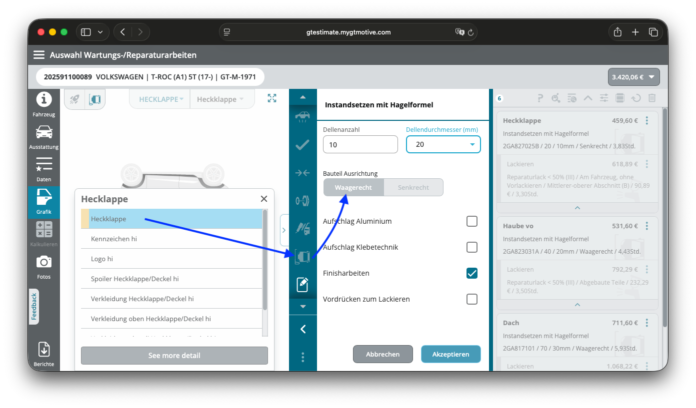Collapse the Heckklappe card chevron

[577, 208]
